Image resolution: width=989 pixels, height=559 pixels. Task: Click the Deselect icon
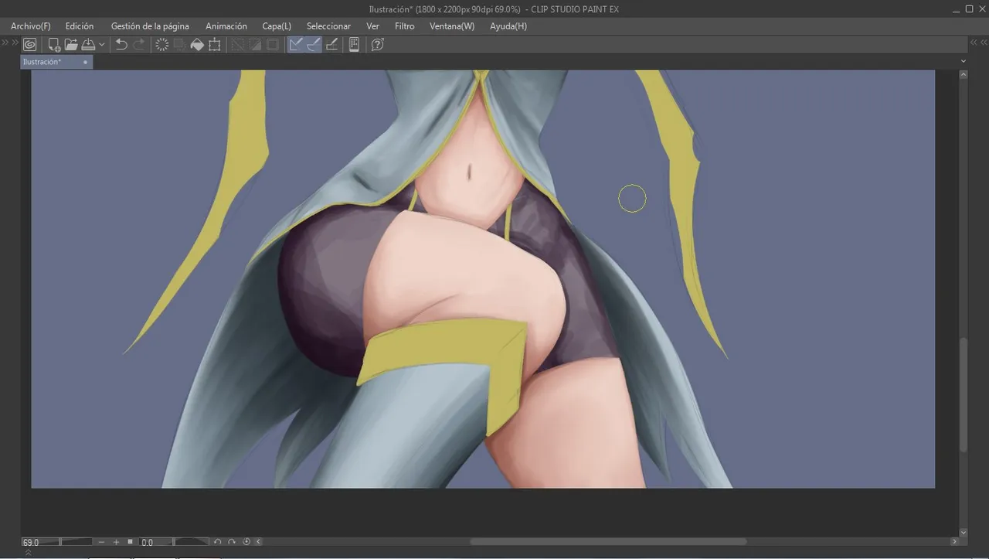[237, 45]
